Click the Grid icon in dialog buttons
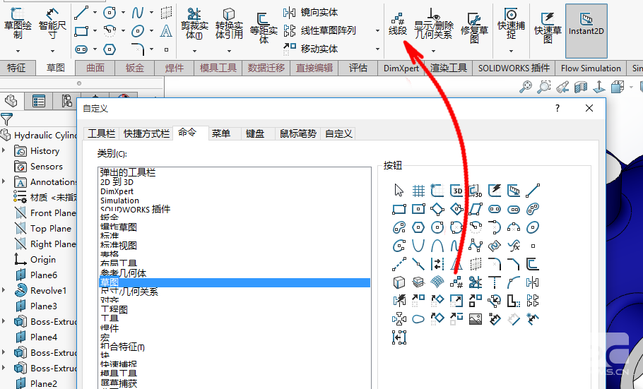This screenshot has height=389, width=643. click(418, 191)
